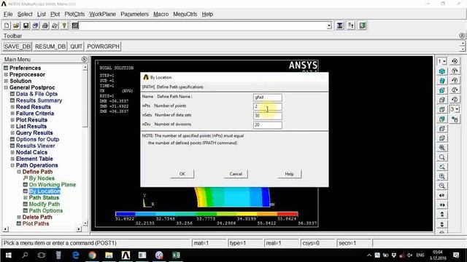
Task: Pan model left with arrow icon
Action: click(x=442, y=195)
